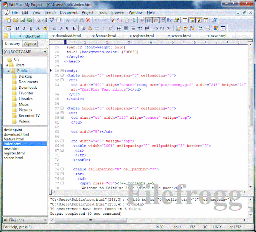
Task: Insert non-breaking space with nb icon
Action: coord(54,28)
